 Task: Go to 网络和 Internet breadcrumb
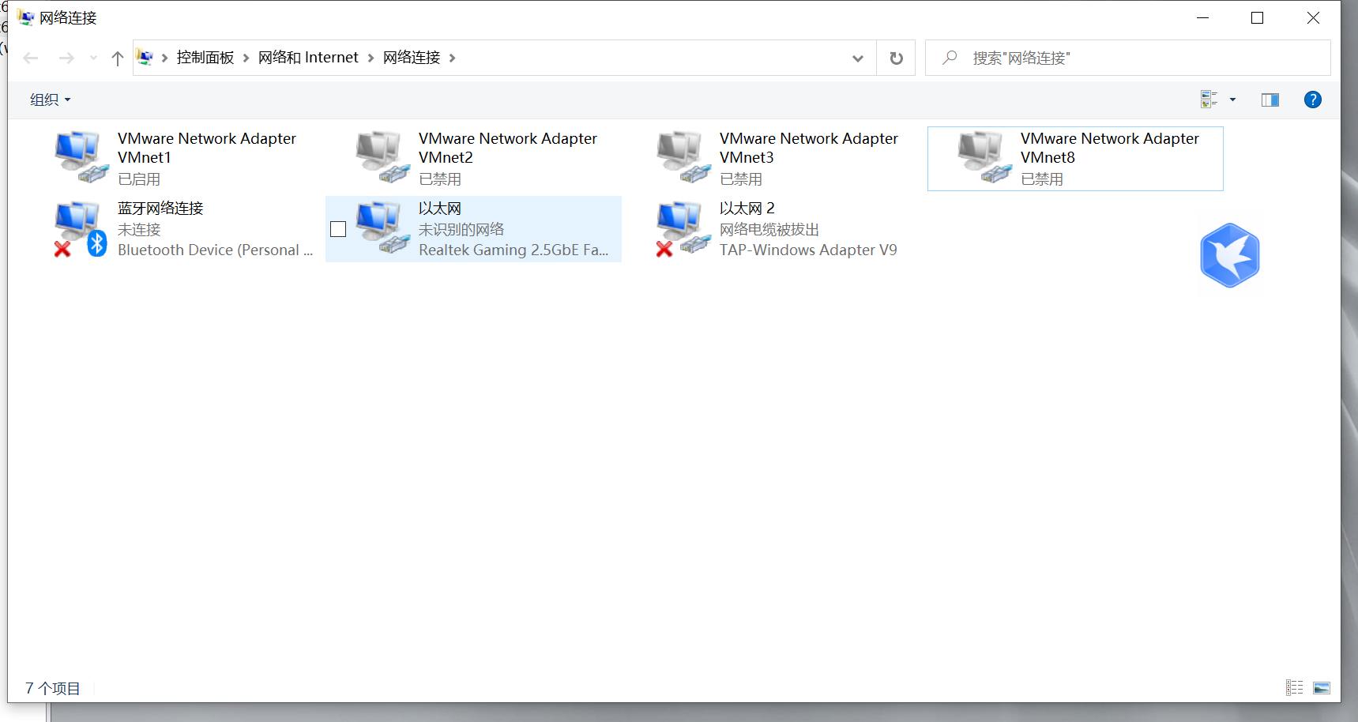click(x=308, y=58)
